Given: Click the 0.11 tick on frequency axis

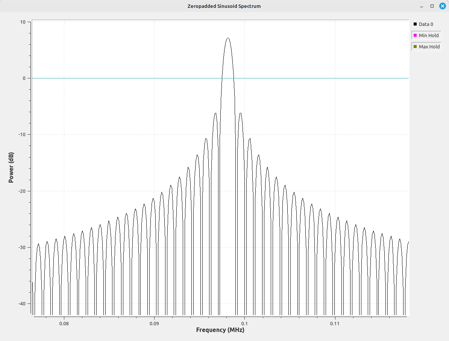Looking at the screenshot, I should (335, 323).
